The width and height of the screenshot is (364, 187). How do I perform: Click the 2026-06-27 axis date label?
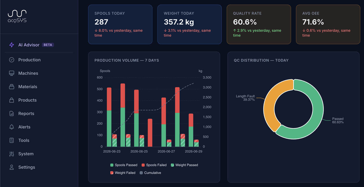pyautogui.click(x=166, y=151)
